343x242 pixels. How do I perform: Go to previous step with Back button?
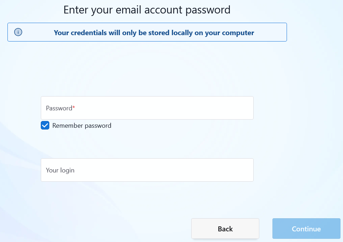click(225, 229)
